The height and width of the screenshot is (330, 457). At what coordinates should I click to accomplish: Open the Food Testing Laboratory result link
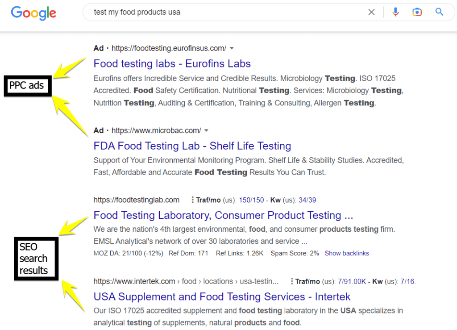pyautogui.click(x=223, y=215)
